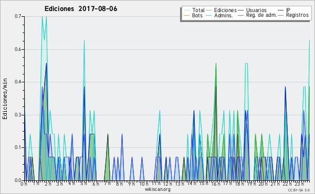315x194 pixels.
Task: Click the '16 h' x-axis label
Action: tap(216, 184)
